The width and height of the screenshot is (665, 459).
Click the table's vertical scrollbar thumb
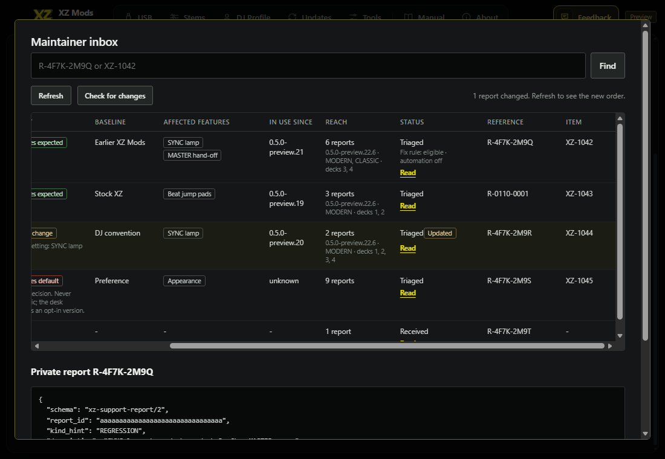620,221
